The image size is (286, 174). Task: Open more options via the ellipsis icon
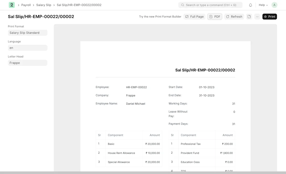tap(257, 16)
